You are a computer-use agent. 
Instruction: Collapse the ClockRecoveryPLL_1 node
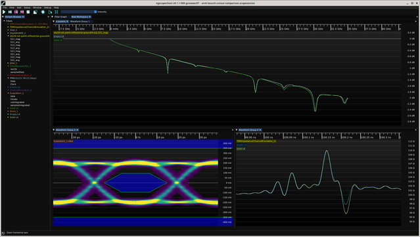pos(9,66)
